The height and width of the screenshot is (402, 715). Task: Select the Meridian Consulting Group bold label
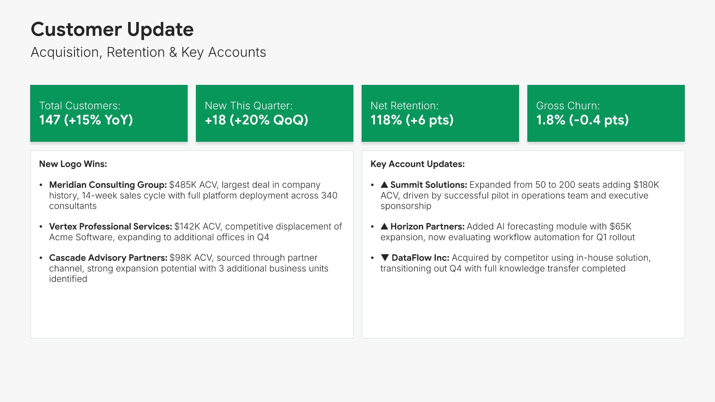(x=108, y=185)
